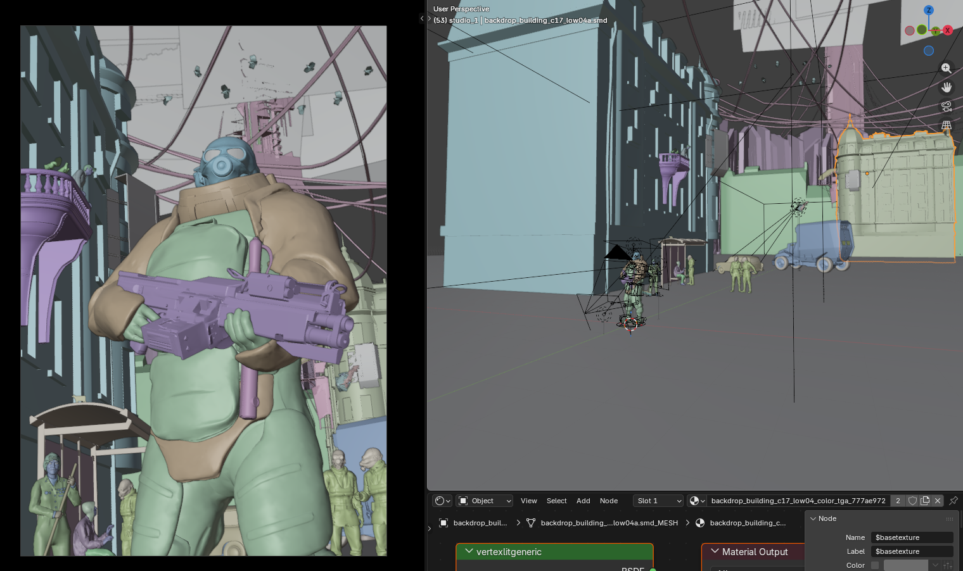Click the smd_MESH breadcrumb item
Image resolution: width=963 pixels, height=571 pixels.
pyautogui.click(x=609, y=523)
